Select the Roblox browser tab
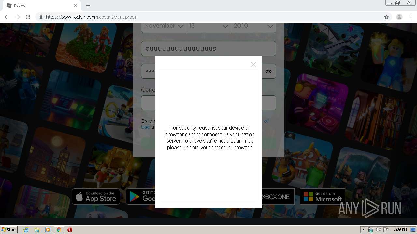The image size is (417, 234). pyautogui.click(x=42, y=6)
